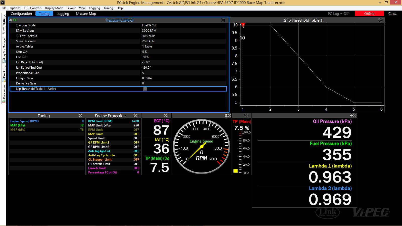Open the Help menu
Screen dimensions: 402x226
point(120,8)
